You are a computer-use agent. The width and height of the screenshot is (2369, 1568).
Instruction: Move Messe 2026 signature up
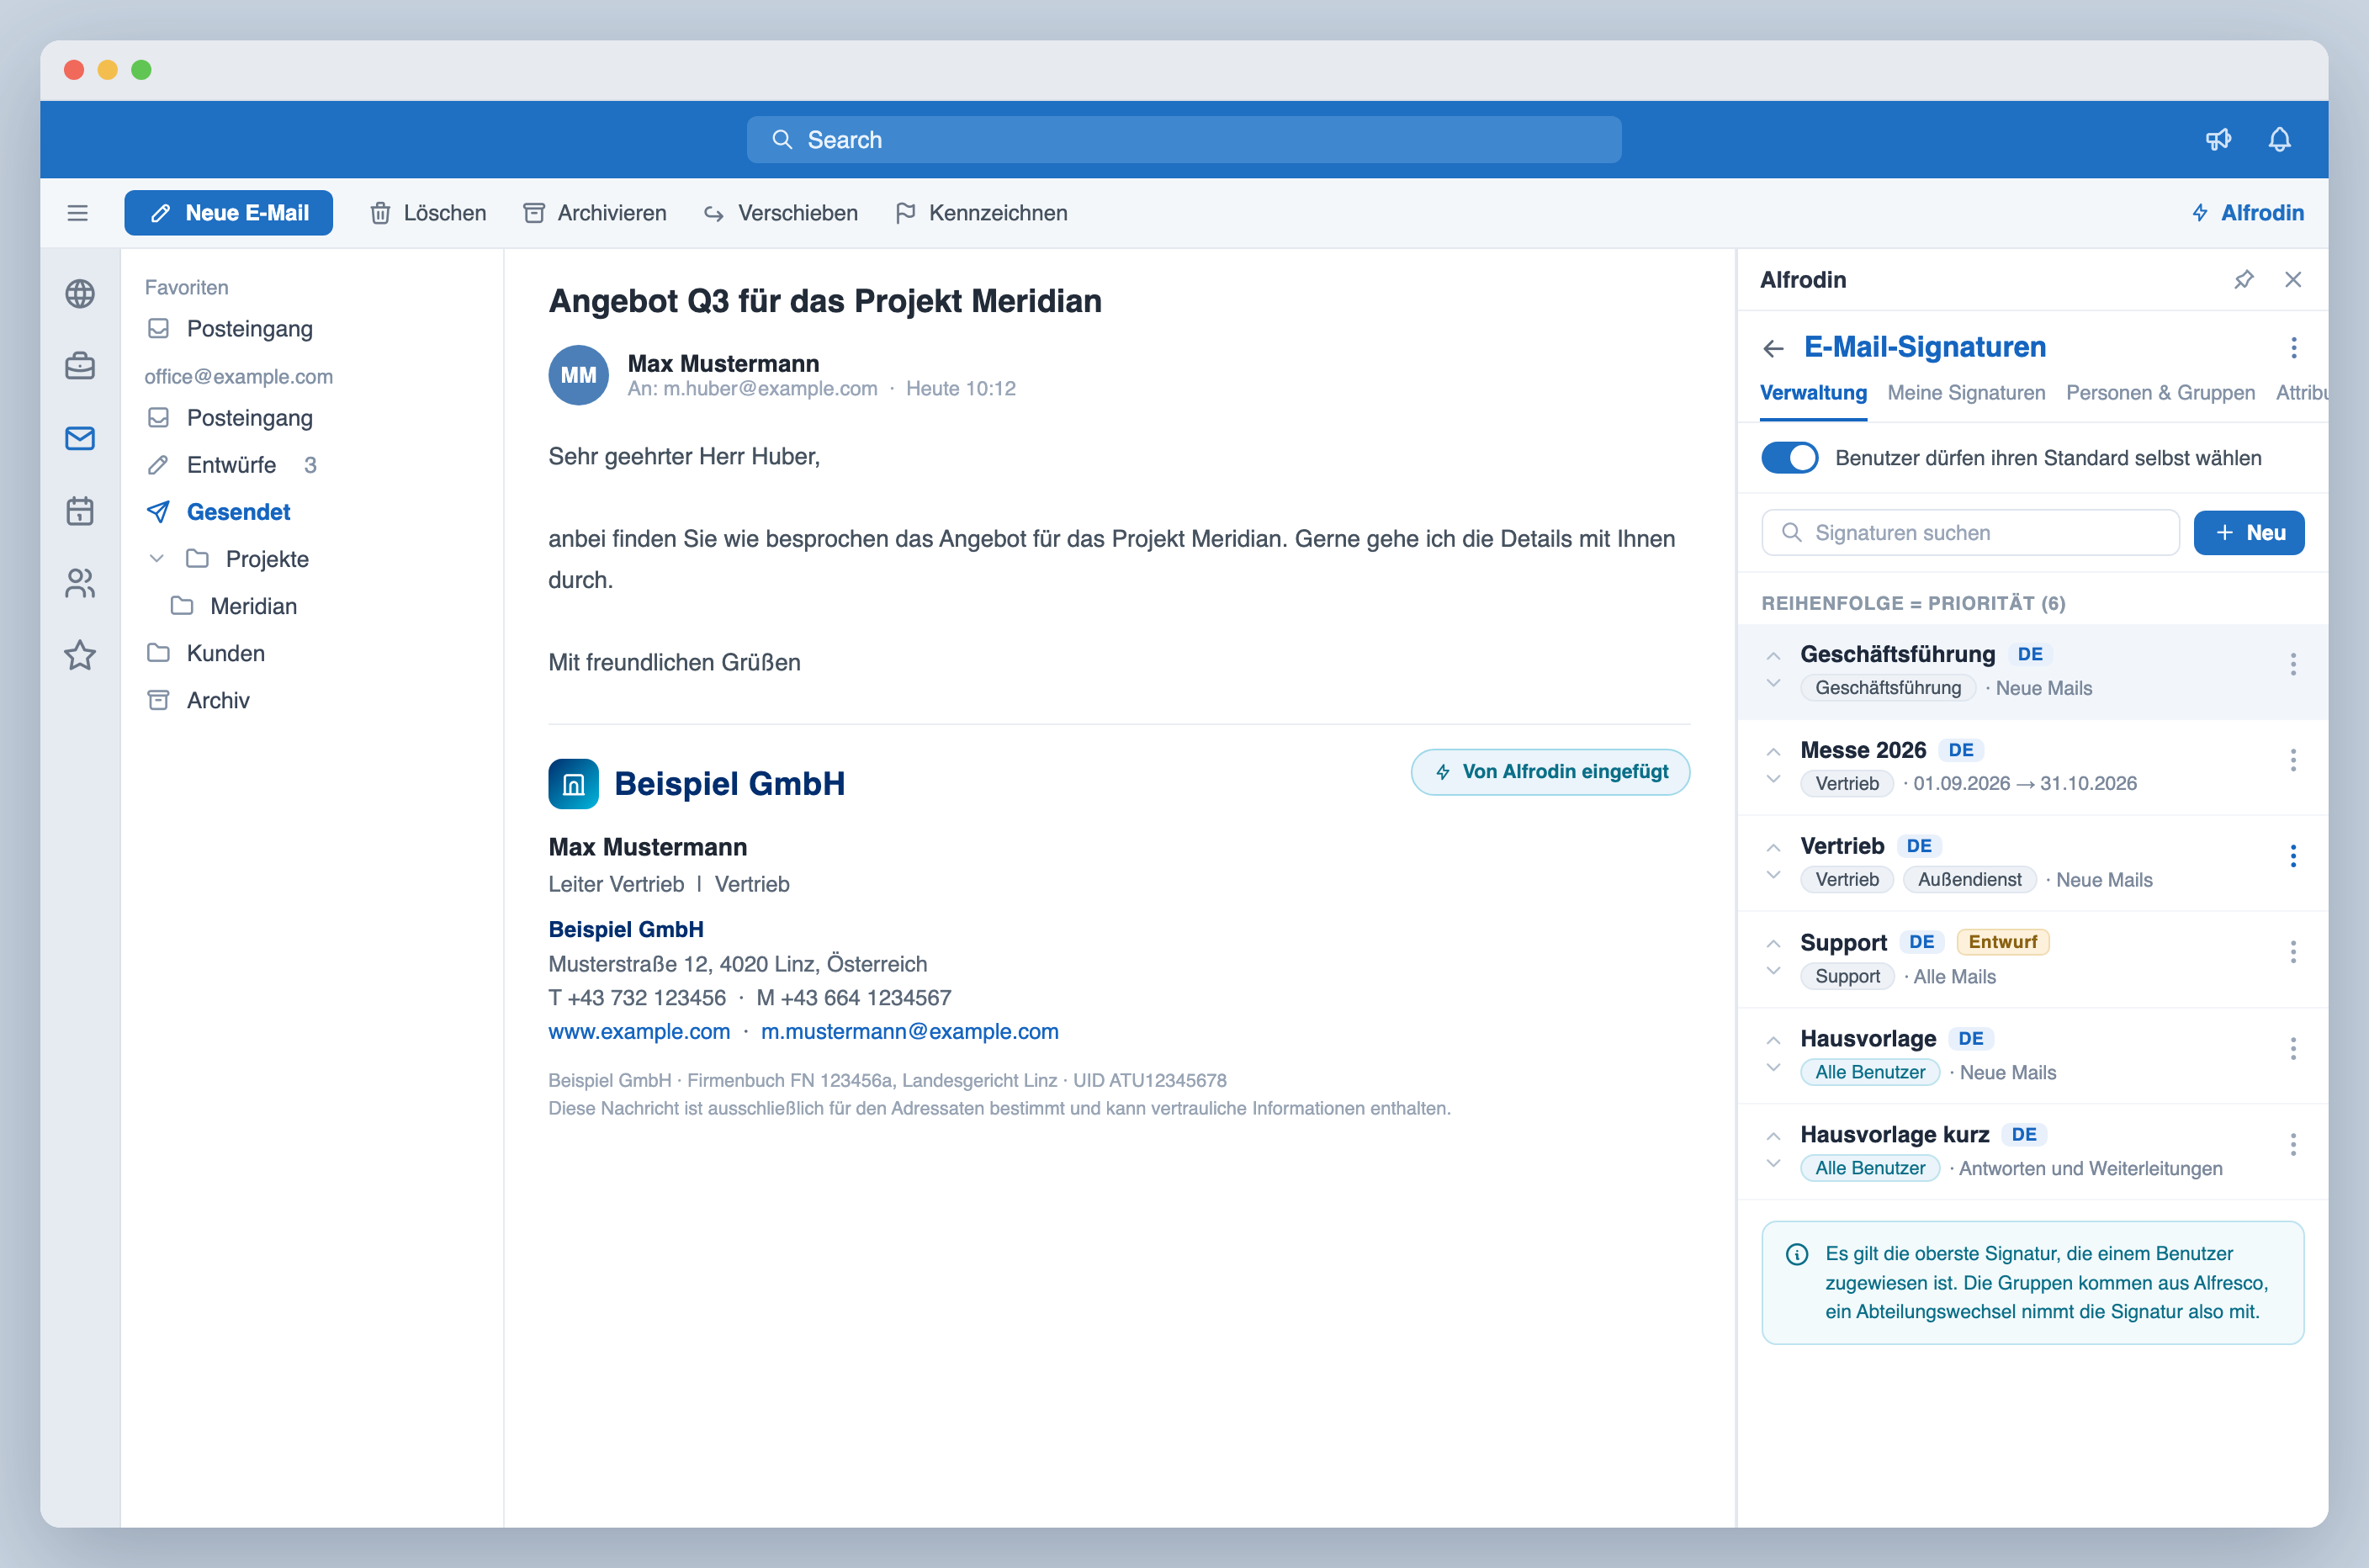1773,752
